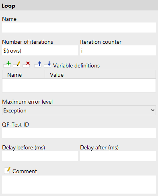
Task: Add a new variable definition row
Action: (7, 64)
